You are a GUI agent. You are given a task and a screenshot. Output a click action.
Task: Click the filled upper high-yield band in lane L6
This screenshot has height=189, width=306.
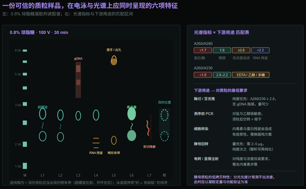[132, 114]
